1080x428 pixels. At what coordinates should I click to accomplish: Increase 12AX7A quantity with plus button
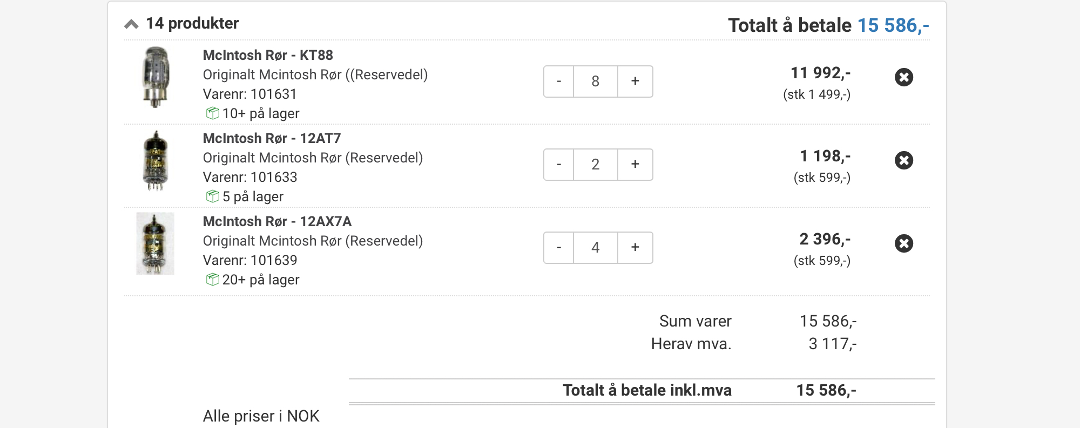635,248
